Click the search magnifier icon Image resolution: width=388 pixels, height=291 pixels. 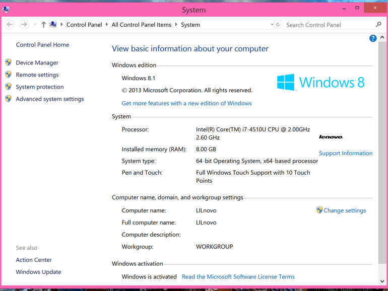(378, 25)
